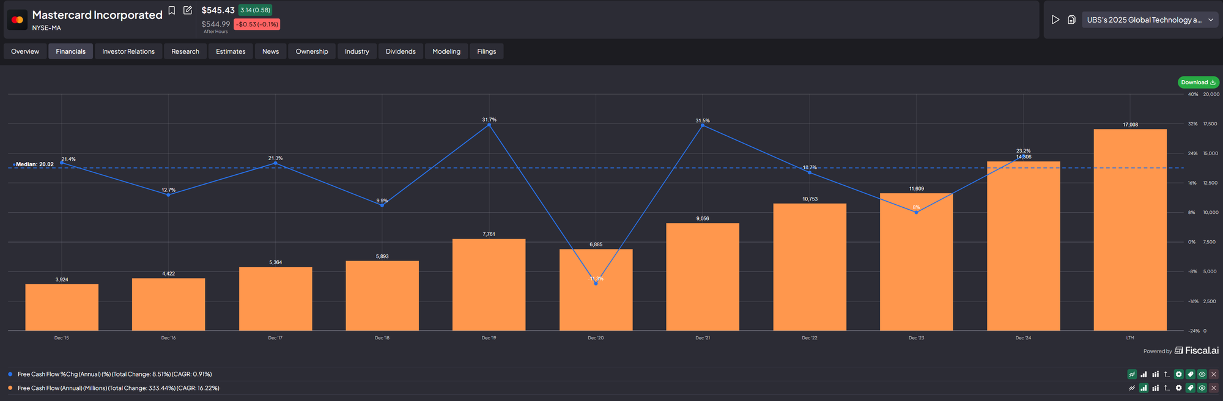Open the transcript document icon in header
Screen dimensions: 1223x401
click(x=1071, y=20)
